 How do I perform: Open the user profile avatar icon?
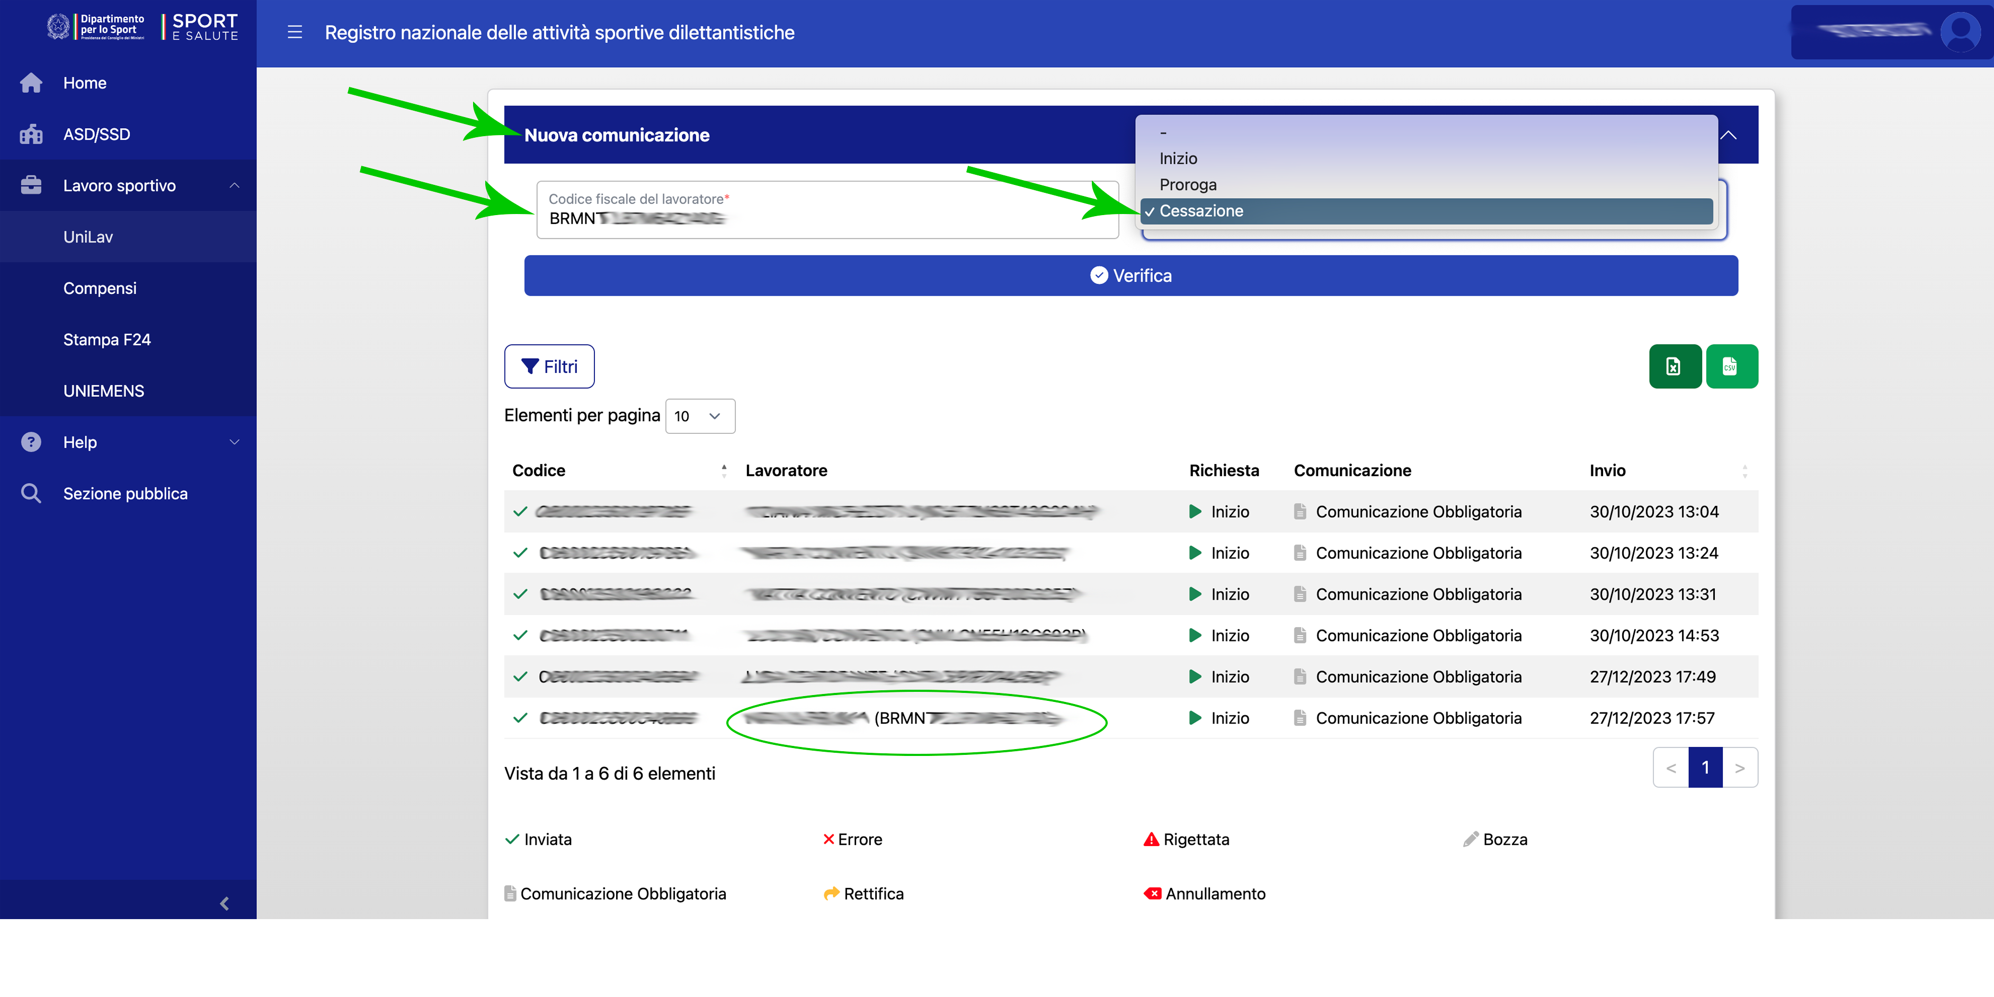tap(1960, 32)
